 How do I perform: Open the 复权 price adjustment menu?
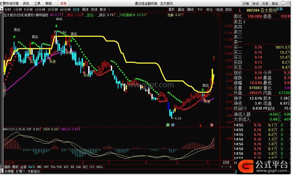(171, 9)
